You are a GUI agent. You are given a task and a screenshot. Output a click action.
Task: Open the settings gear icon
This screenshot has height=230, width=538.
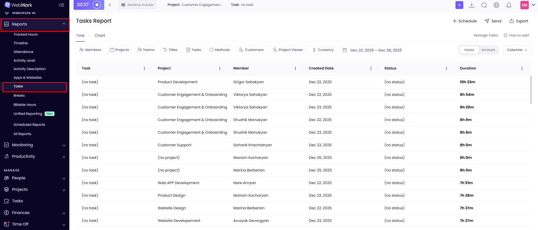496,5
